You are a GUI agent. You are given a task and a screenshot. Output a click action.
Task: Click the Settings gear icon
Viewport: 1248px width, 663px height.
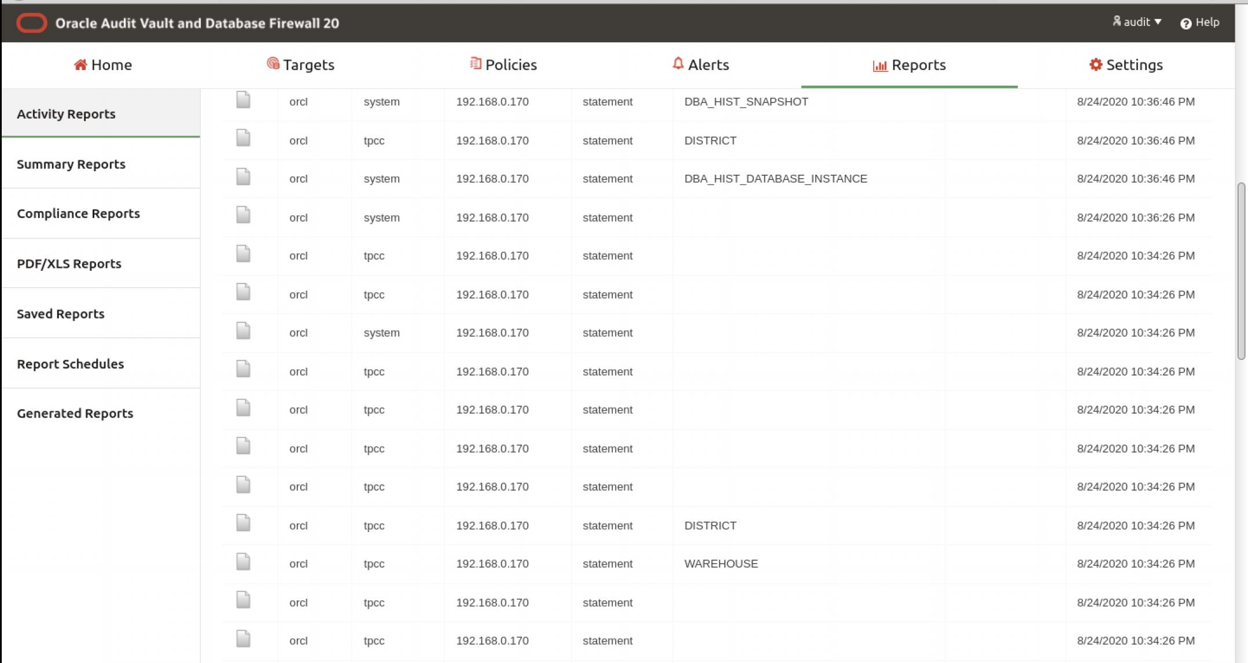click(x=1095, y=65)
